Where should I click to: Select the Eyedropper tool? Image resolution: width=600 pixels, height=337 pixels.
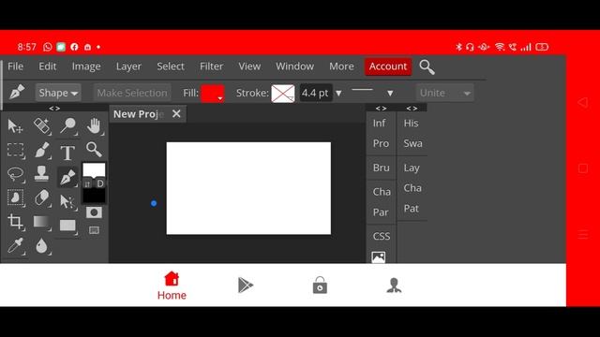pos(15,245)
